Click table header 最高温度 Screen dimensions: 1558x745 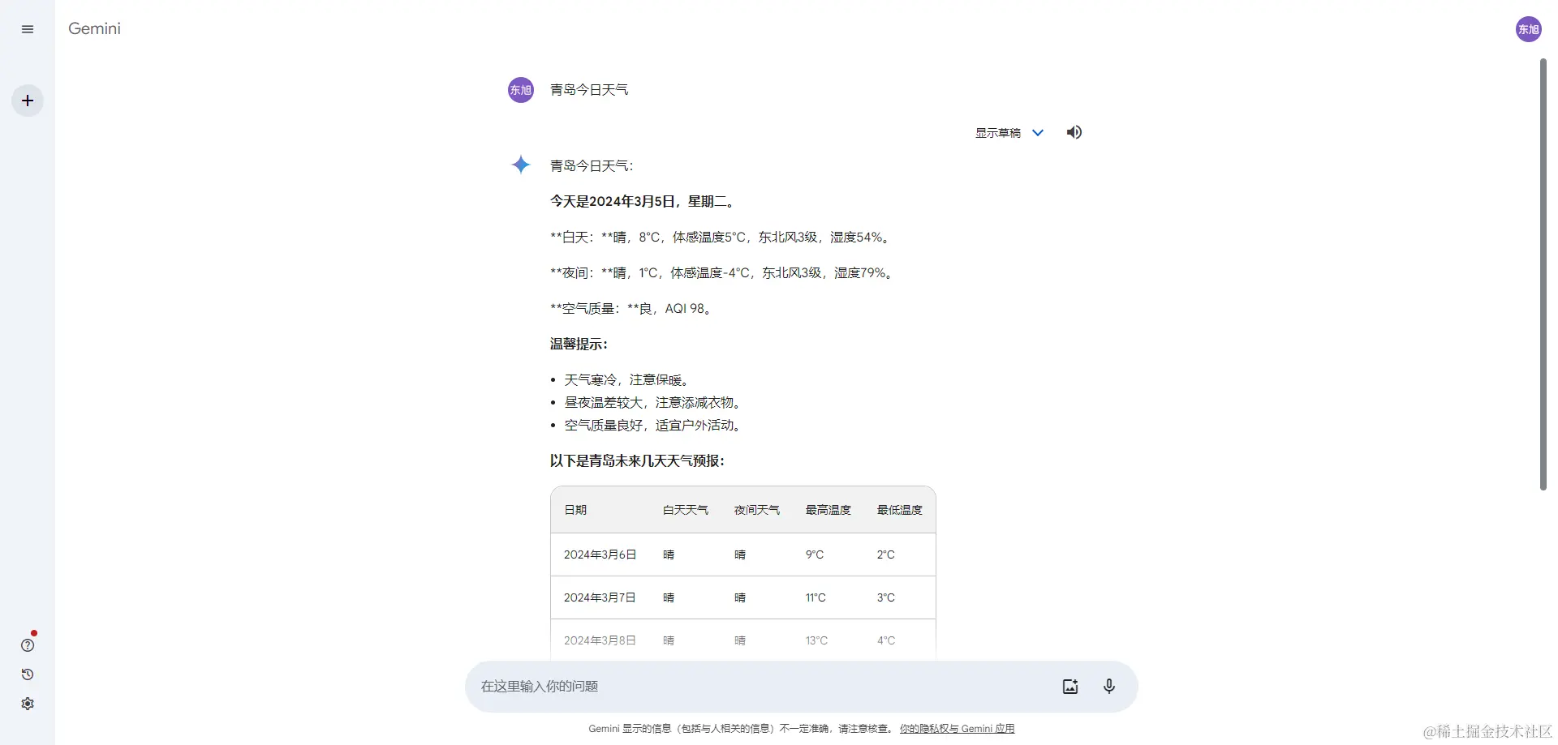coord(828,510)
